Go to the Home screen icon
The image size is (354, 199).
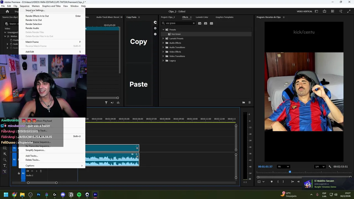coord(7,11)
